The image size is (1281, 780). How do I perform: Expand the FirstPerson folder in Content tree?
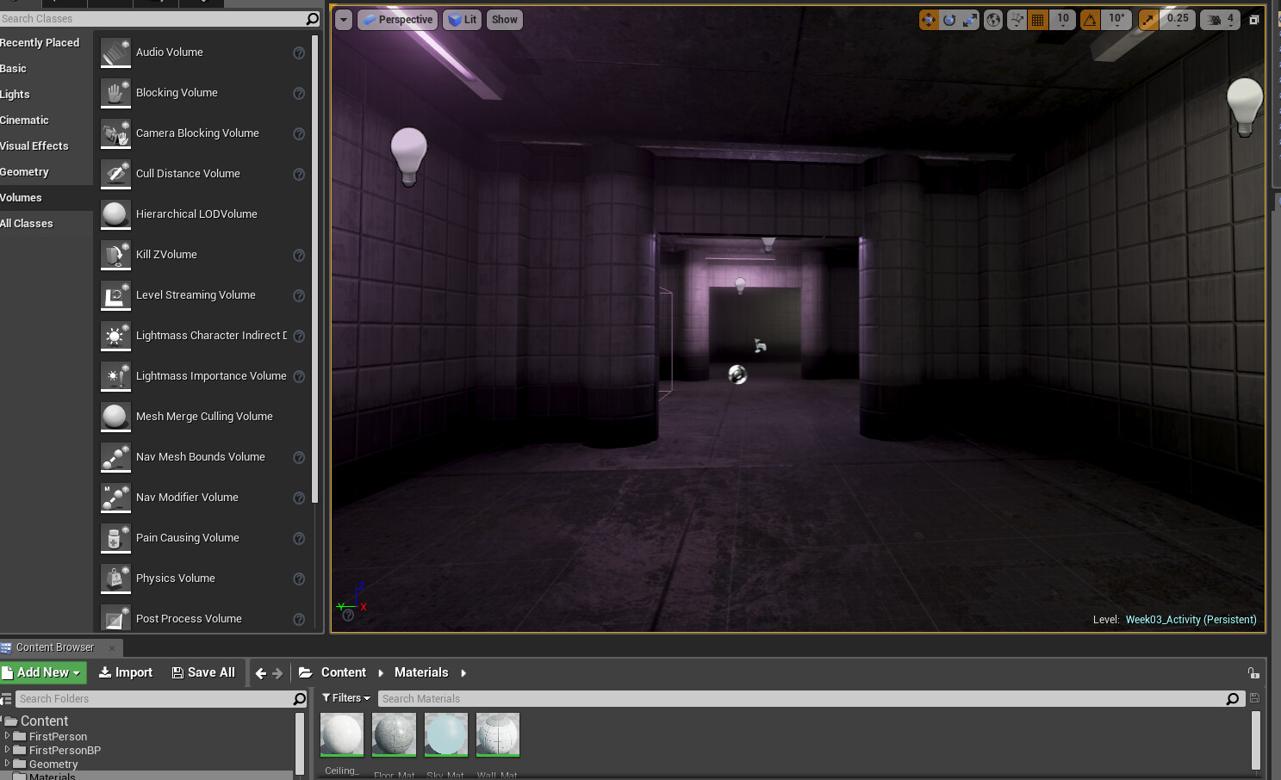point(9,736)
